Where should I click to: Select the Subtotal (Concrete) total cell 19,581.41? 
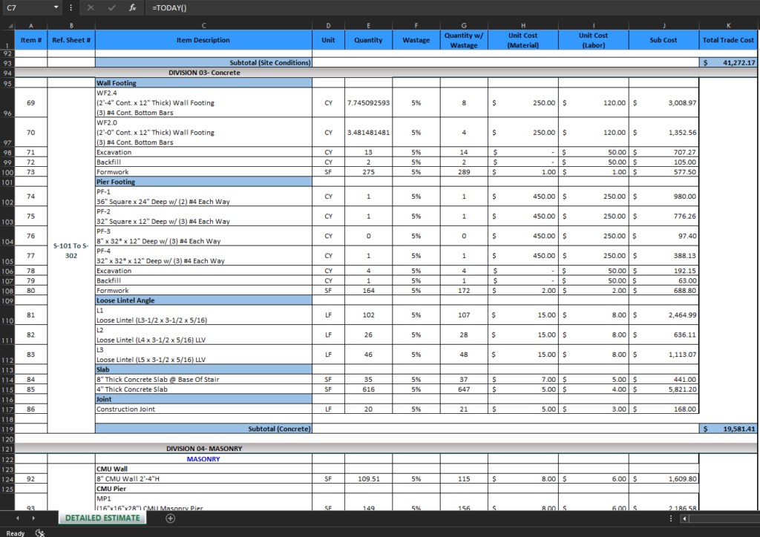pos(728,429)
